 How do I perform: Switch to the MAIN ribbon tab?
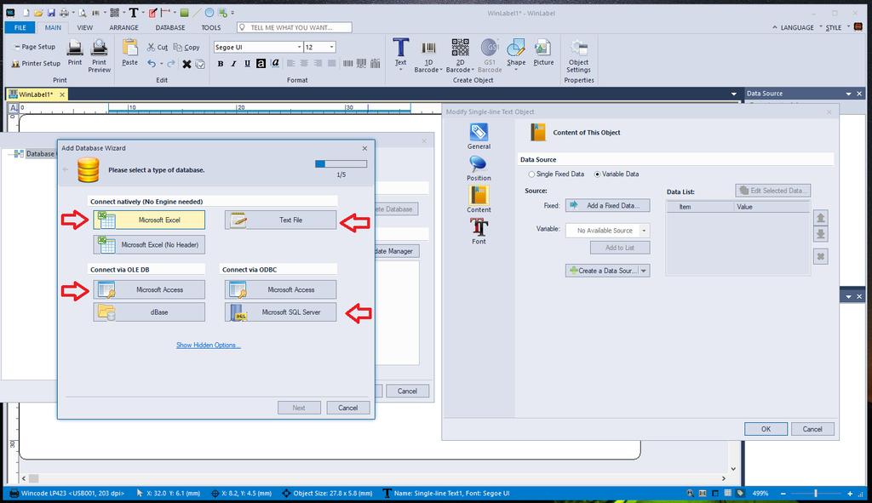(x=53, y=27)
